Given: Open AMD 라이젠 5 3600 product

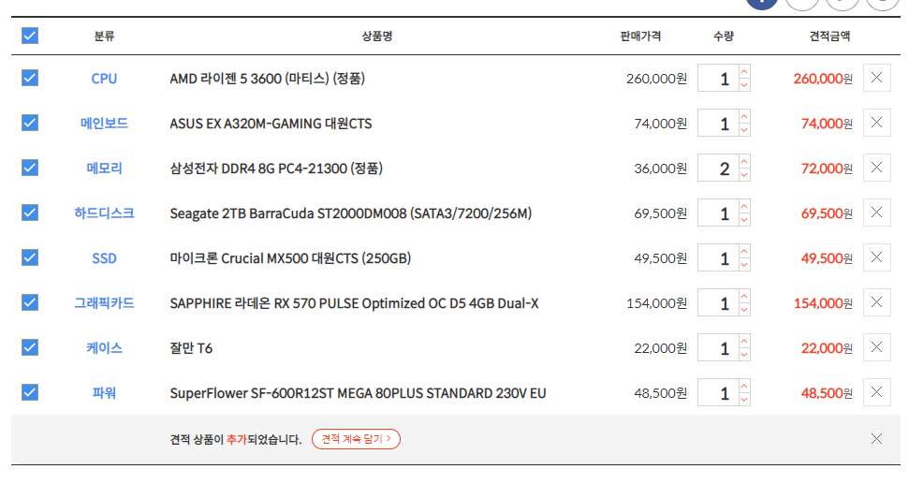Looking at the screenshot, I should click(267, 79).
